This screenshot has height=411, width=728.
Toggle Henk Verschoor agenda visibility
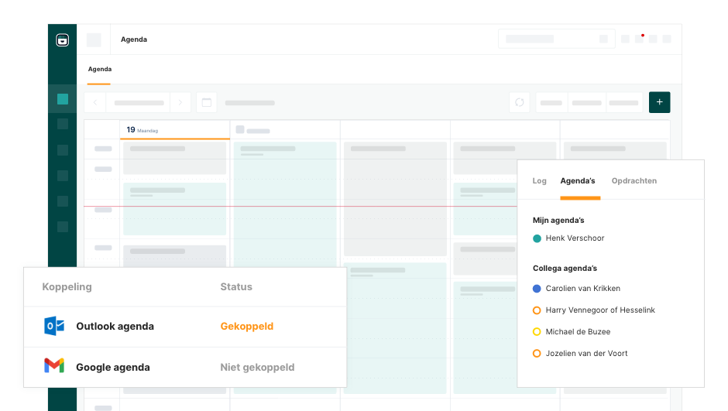537,238
